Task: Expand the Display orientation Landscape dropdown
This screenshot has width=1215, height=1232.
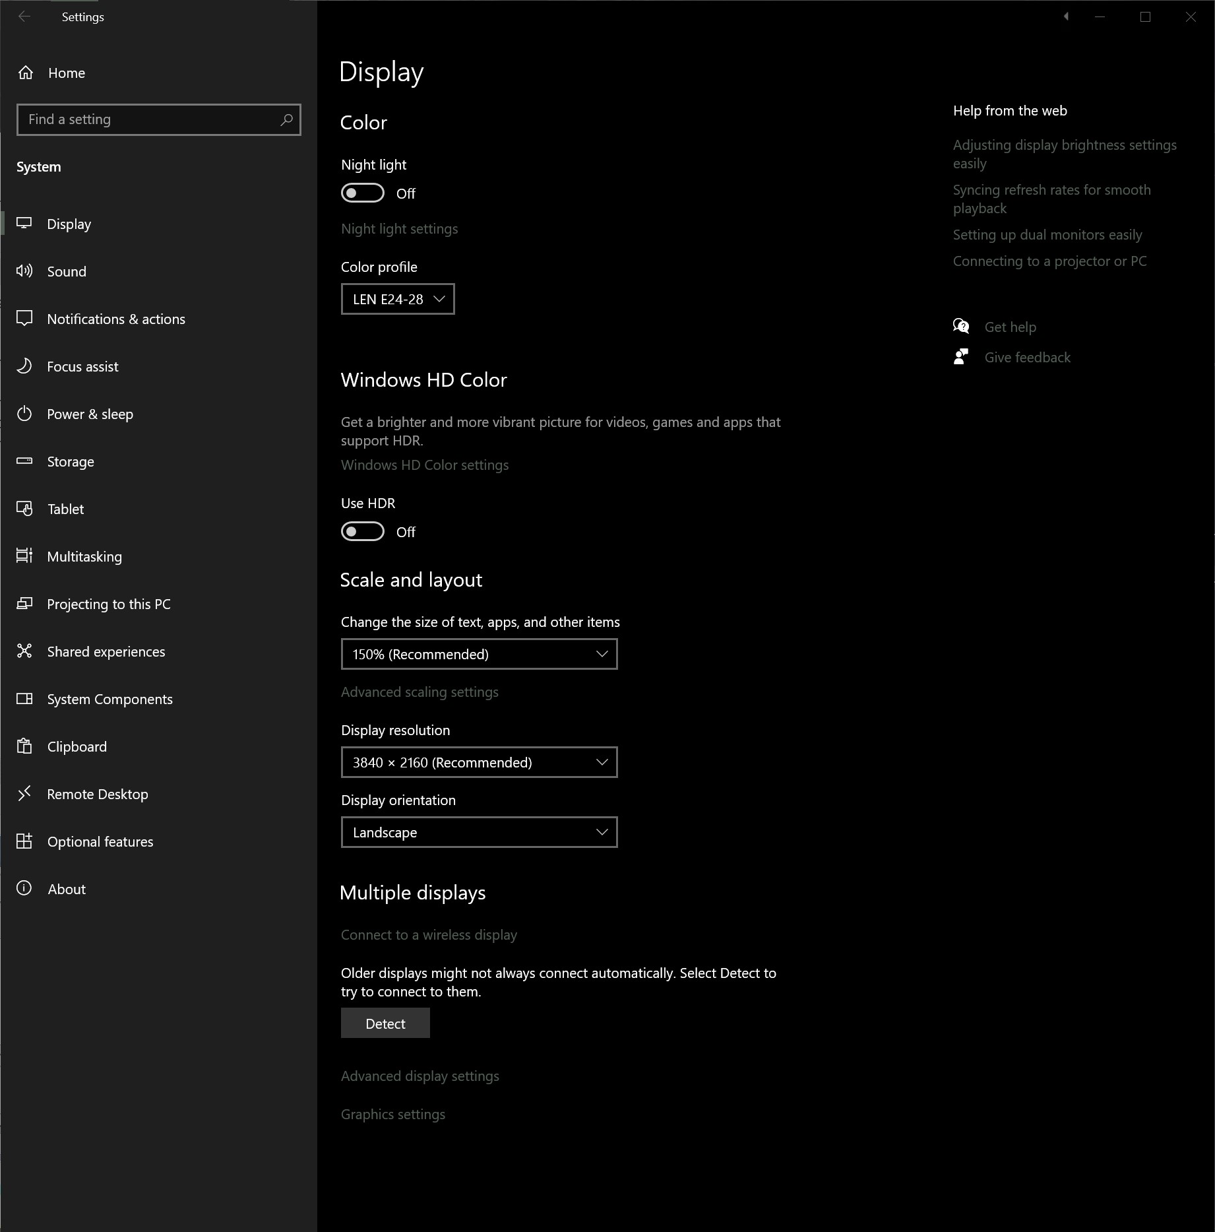Action: [x=480, y=832]
